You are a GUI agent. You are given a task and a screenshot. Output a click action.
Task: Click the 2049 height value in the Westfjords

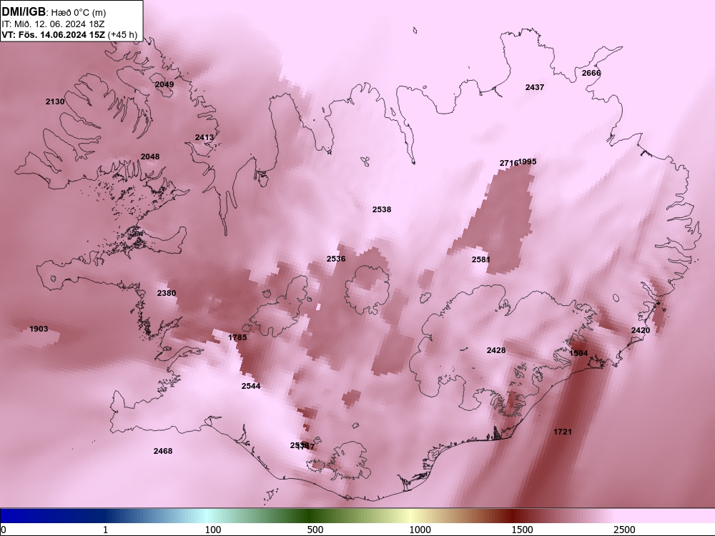164,84
